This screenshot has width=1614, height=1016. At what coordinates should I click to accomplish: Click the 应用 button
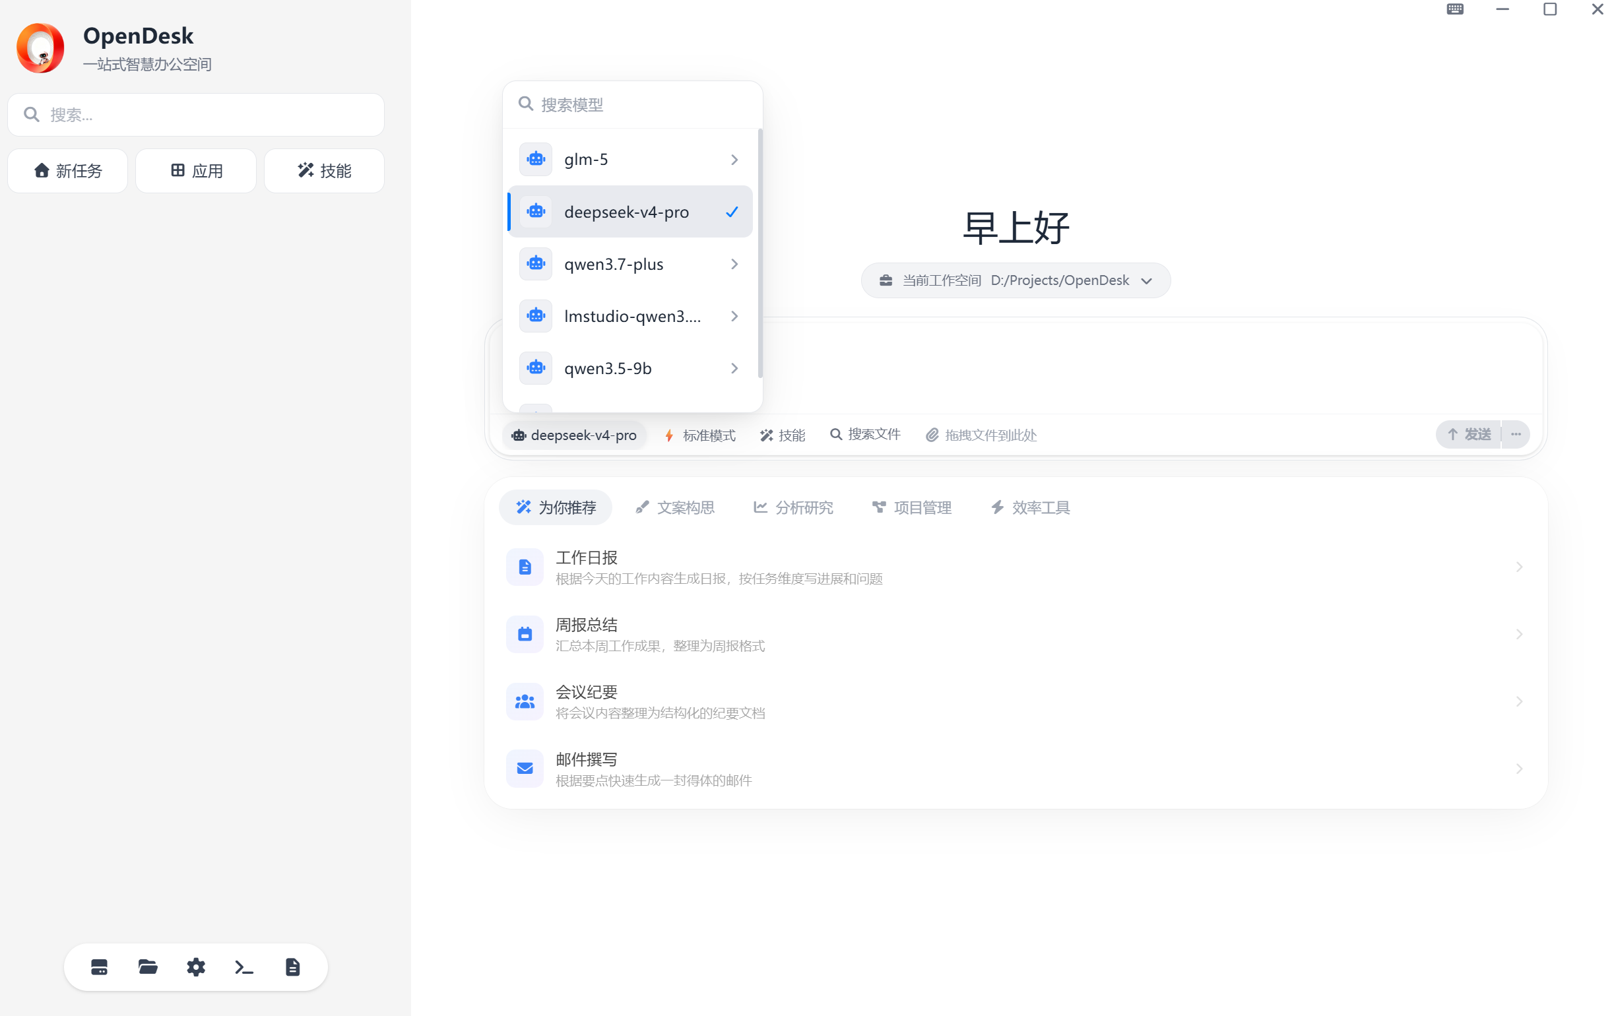point(196,171)
